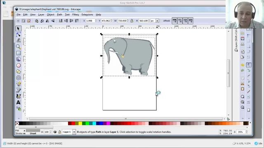Viewport: 264px width, 148px height.
Task: Select the Star polygon tool
Action: (x=19, y=72)
